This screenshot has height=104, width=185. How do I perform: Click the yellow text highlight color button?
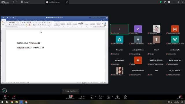click(x=26, y=25)
